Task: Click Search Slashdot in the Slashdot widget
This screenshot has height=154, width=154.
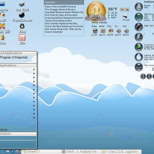Action: [x=54, y=32]
